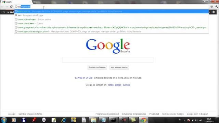The image size is (219, 123).
Task: Select the Google browser tab
Action: click(16, 2)
